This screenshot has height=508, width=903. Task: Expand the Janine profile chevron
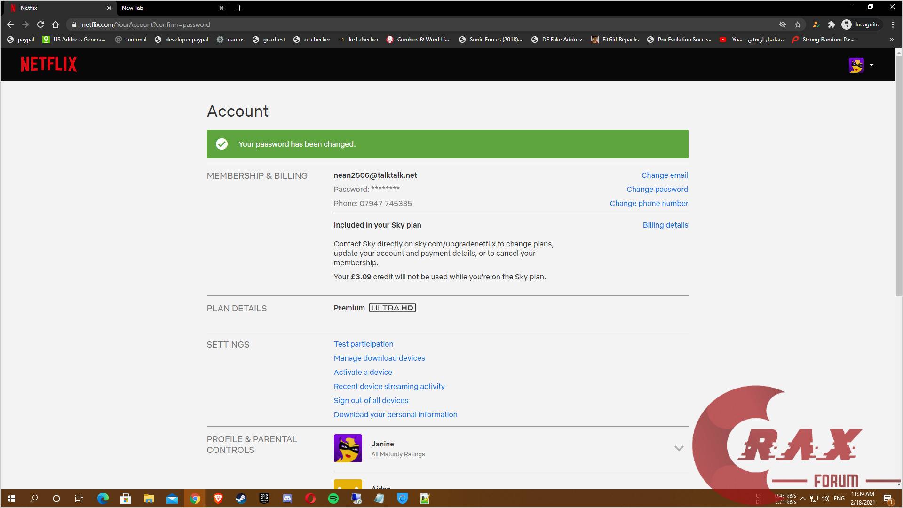point(679,448)
